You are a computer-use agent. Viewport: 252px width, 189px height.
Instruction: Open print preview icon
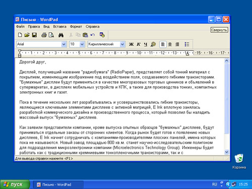[x=51, y=35]
